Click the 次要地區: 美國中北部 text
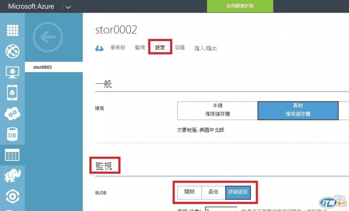Screen dimensions: 349x211 click(x=201, y=130)
